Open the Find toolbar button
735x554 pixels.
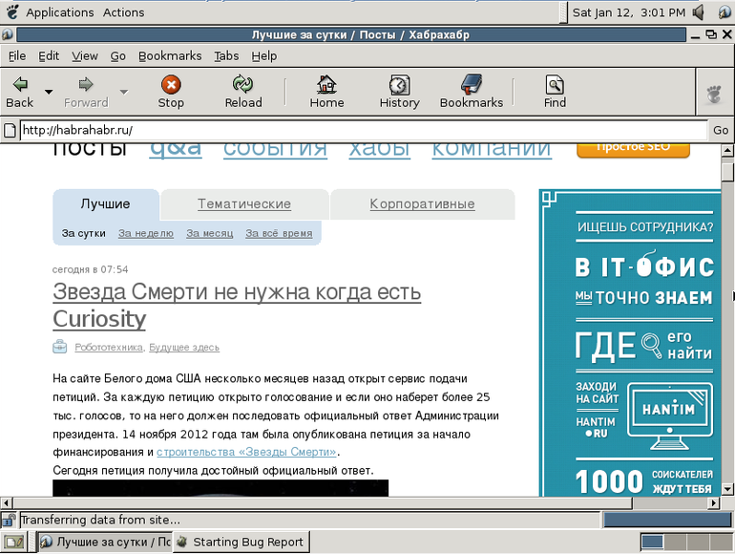[555, 92]
